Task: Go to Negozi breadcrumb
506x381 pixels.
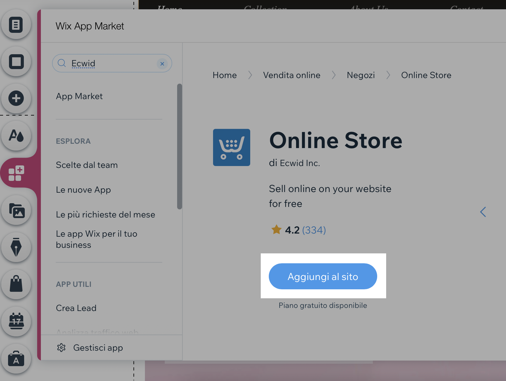Action: [x=361, y=75]
